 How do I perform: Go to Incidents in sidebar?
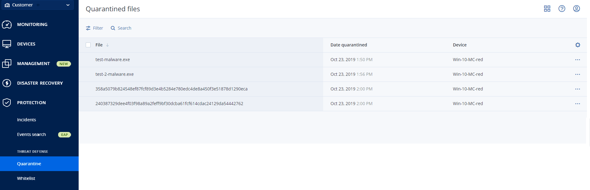(x=27, y=120)
